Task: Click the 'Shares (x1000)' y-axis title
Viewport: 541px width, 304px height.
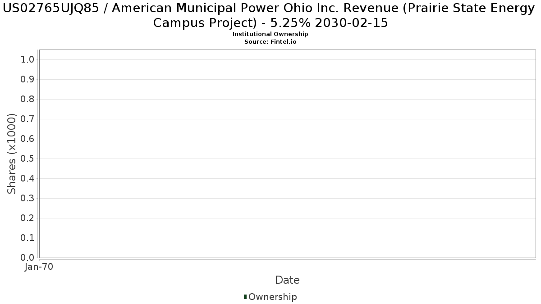Action: click(12, 154)
